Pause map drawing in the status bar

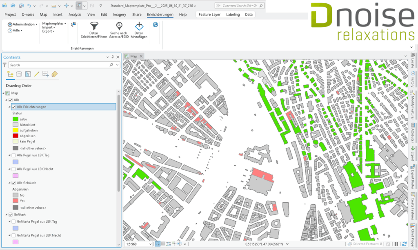(396, 244)
